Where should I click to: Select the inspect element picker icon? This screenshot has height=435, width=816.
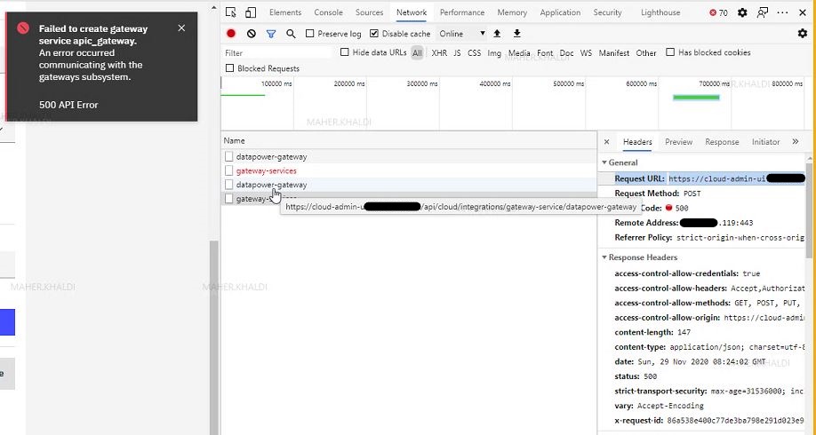tap(231, 12)
